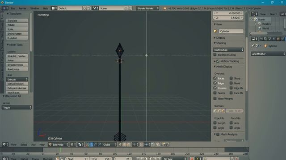Enable the Sharp overlay checkbox

(231, 78)
